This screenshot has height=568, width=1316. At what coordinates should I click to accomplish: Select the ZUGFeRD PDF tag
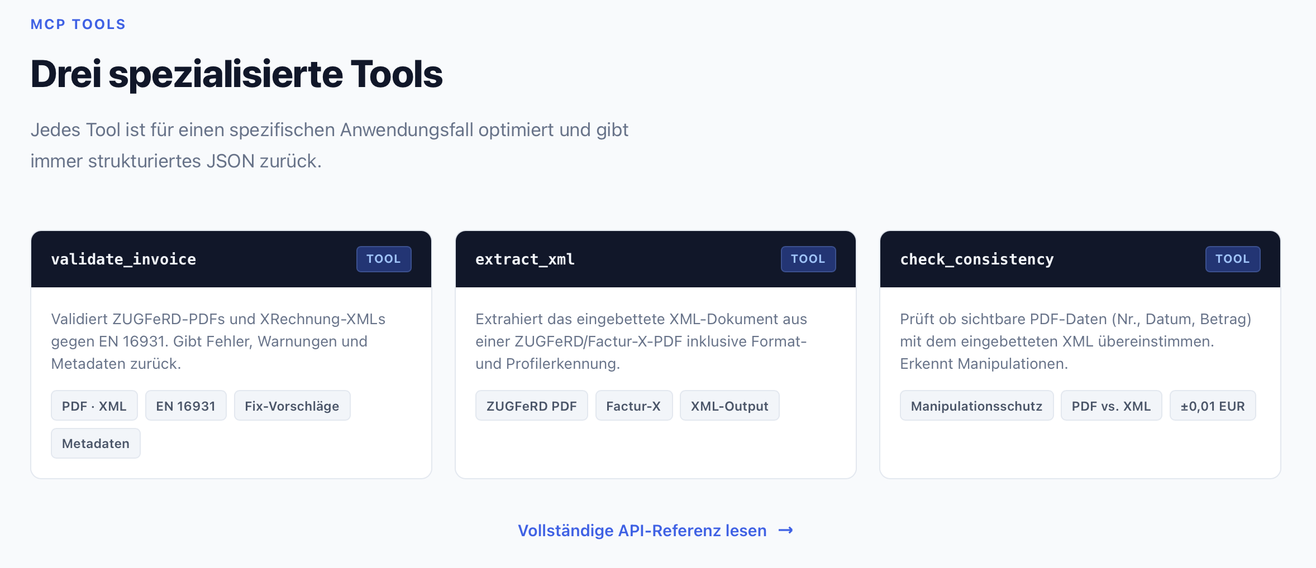531,406
